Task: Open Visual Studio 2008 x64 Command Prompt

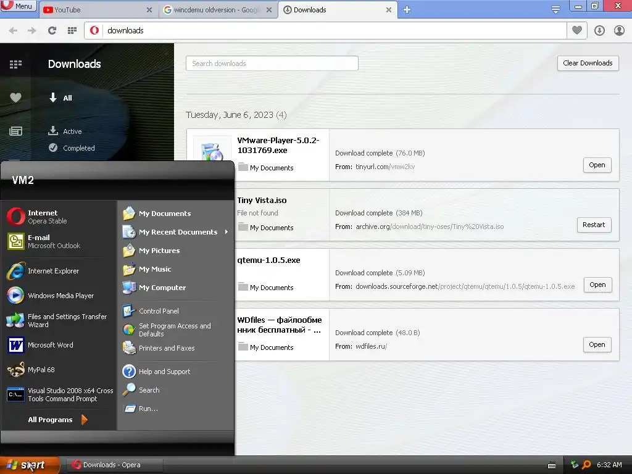Action: [x=60, y=394]
